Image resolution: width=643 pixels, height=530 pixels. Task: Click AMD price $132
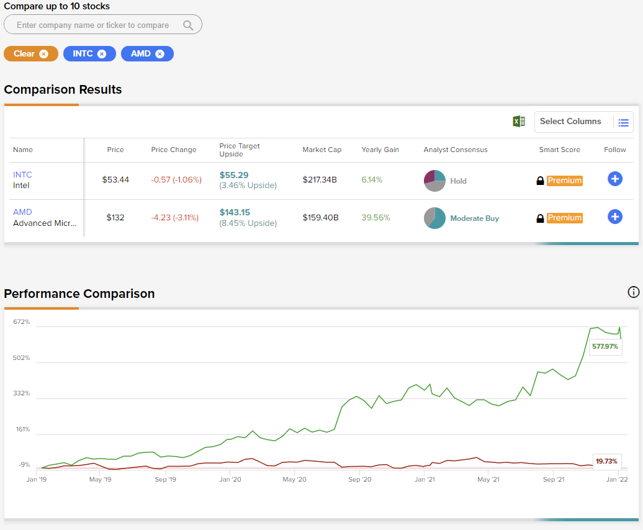point(115,217)
